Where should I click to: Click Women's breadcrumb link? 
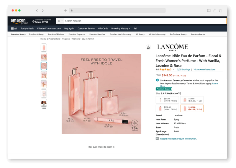point(76,39)
